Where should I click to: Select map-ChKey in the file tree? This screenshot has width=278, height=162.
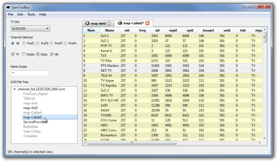coord(32,131)
